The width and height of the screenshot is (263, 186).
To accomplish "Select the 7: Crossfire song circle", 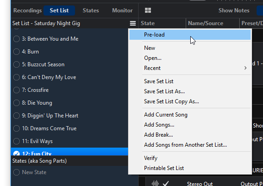I will point(16,90).
